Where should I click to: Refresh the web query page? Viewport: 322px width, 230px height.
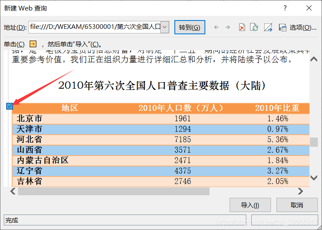[254, 27]
